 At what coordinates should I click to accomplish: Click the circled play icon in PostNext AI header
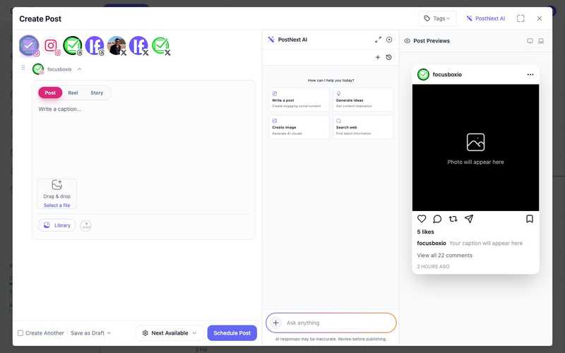tap(389, 40)
